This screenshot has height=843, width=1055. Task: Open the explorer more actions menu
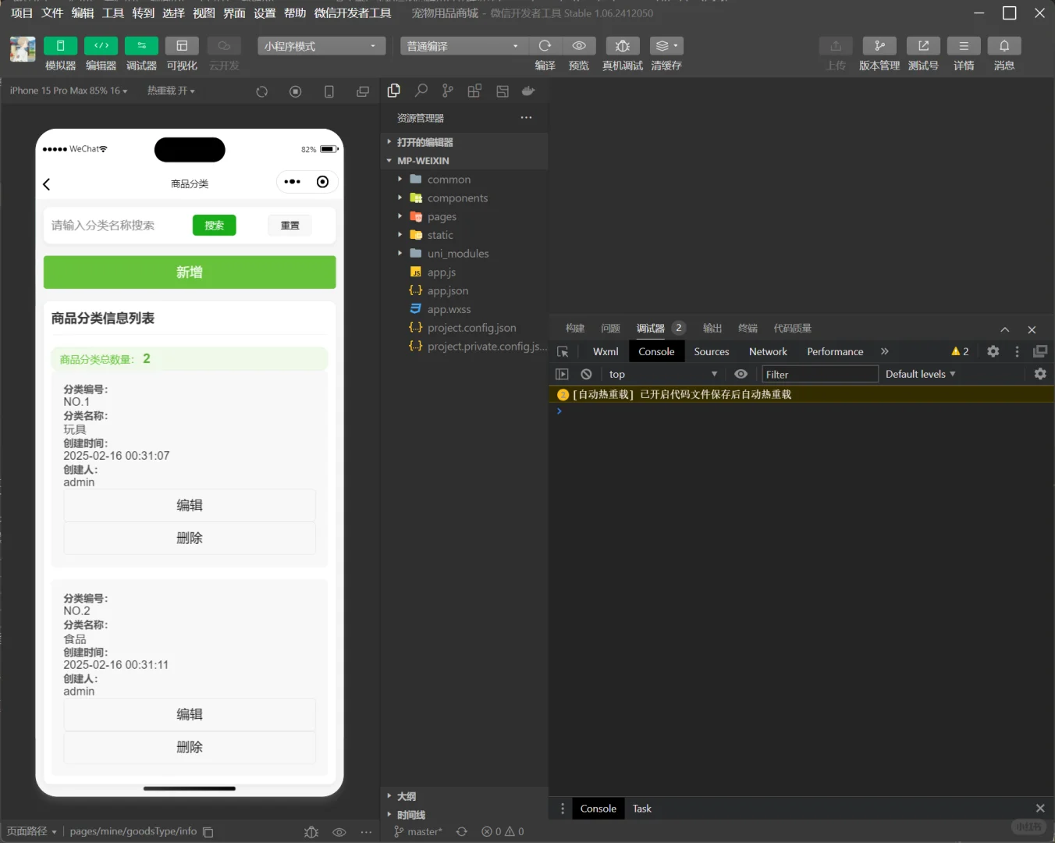[x=527, y=118]
